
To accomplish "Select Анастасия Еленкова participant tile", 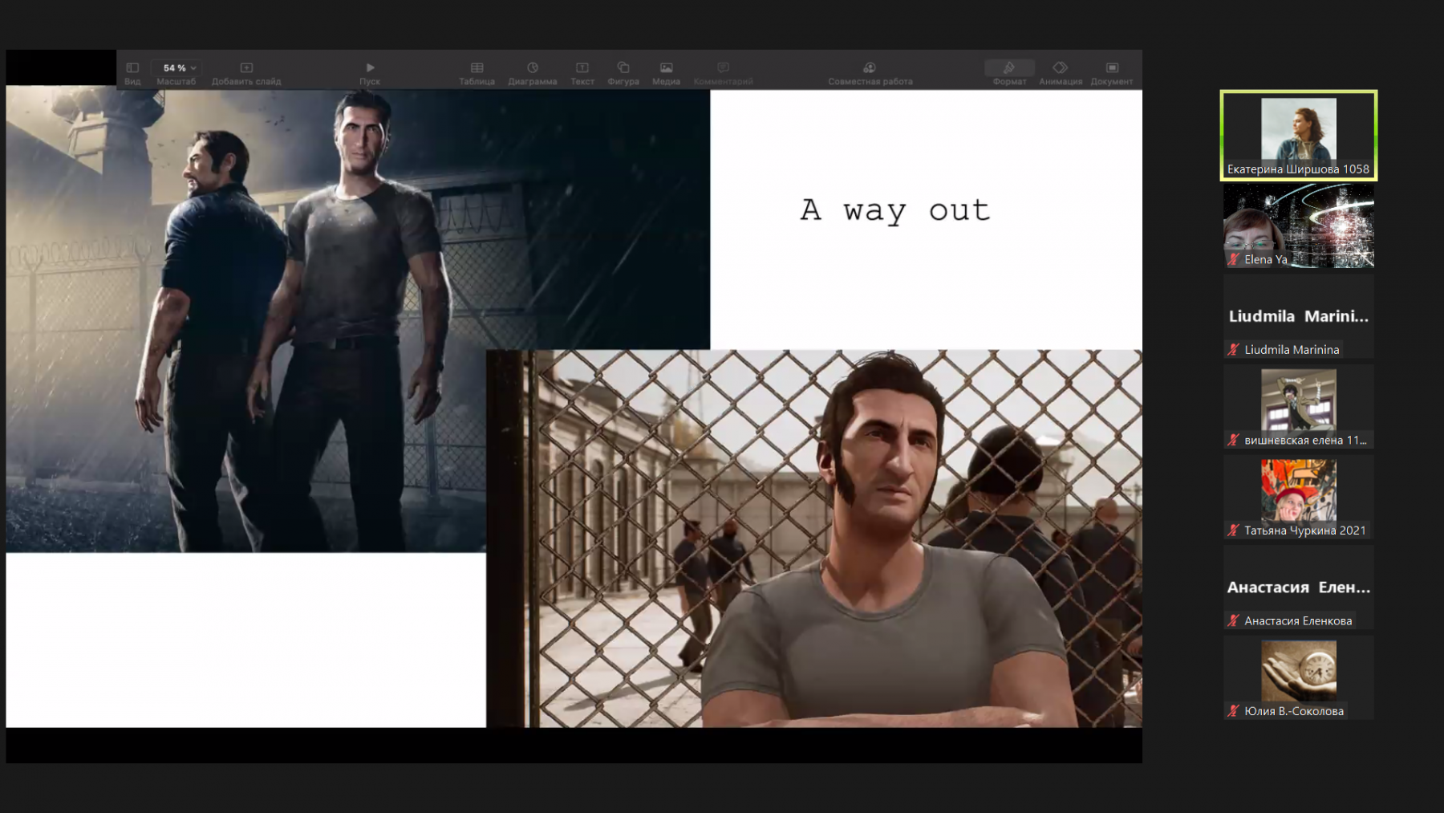I will pyautogui.click(x=1299, y=587).
